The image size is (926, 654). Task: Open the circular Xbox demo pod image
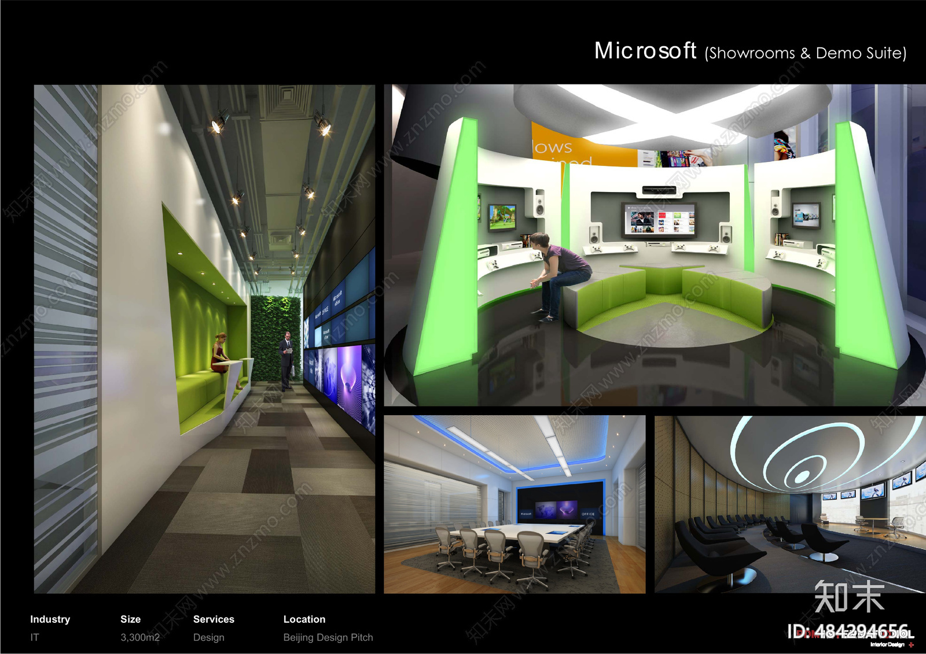(x=655, y=245)
